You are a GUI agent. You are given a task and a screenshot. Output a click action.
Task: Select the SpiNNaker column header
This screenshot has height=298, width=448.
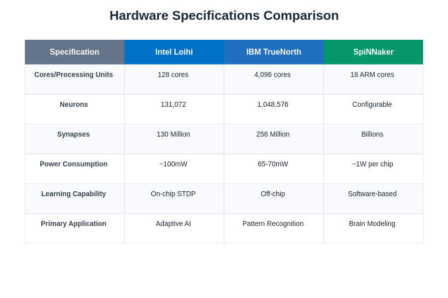pos(373,52)
